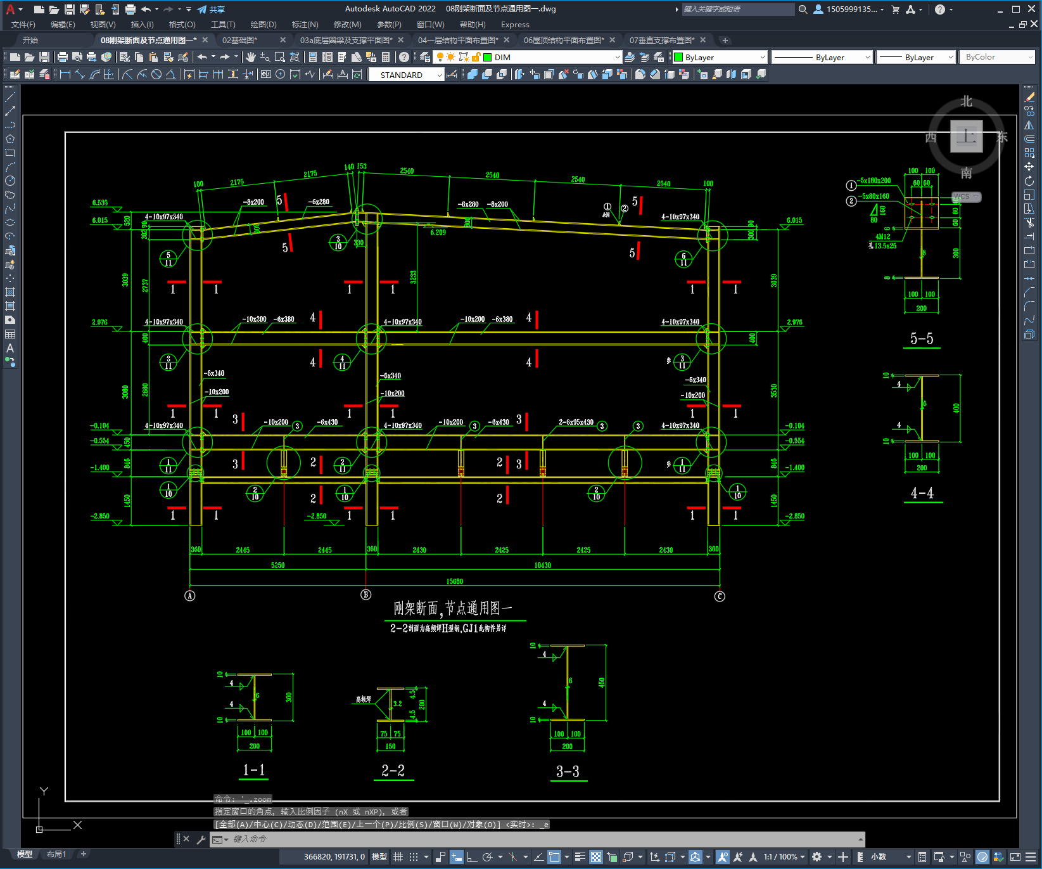This screenshot has width=1042, height=869.
Task: Open the workspace switching gear icon
Action: (817, 857)
